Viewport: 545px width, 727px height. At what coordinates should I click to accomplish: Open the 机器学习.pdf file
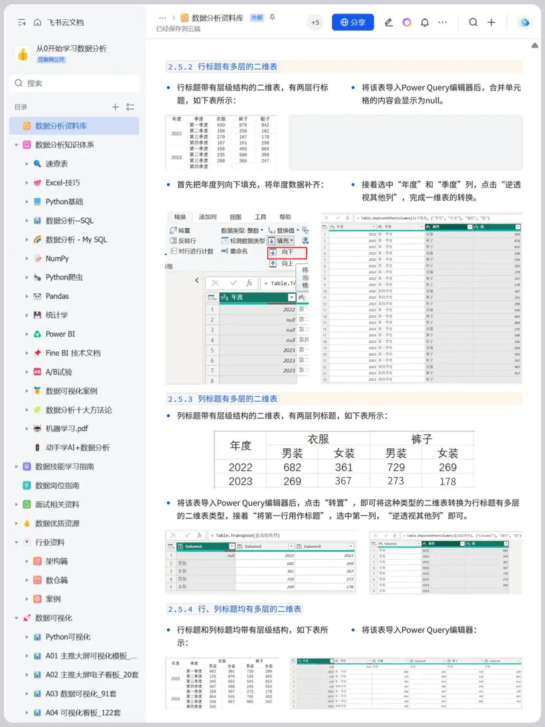pyautogui.click(x=67, y=428)
